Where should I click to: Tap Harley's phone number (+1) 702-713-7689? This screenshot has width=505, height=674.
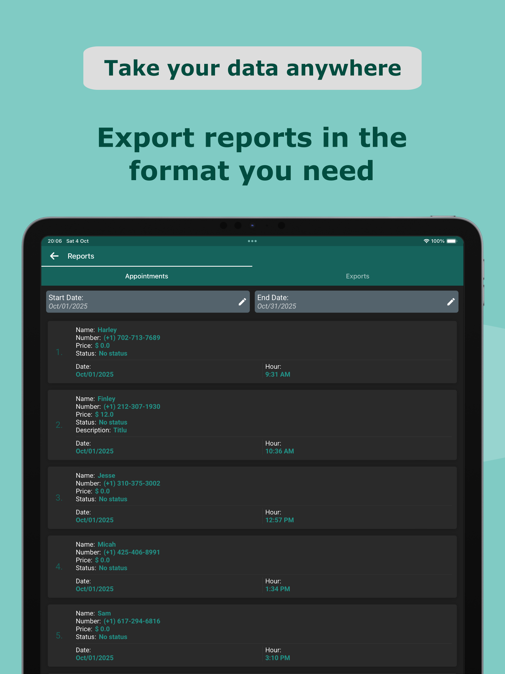click(132, 338)
